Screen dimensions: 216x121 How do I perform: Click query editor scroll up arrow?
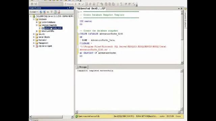pyautogui.click(x=182, y=13)
